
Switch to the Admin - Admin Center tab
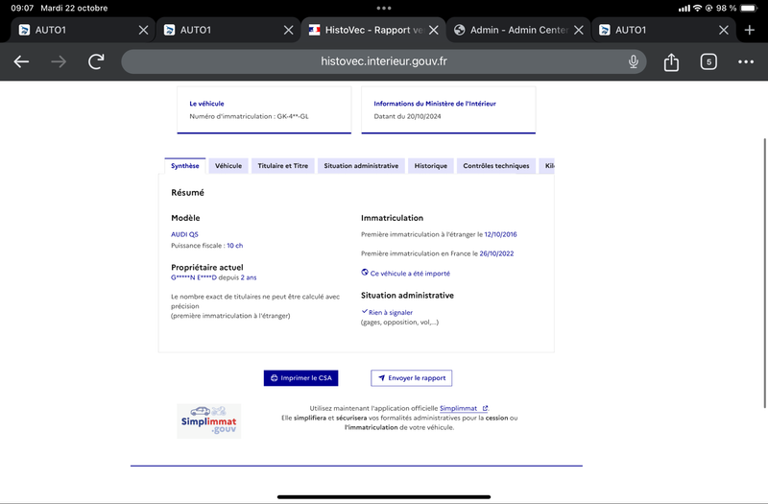[518, 30]
